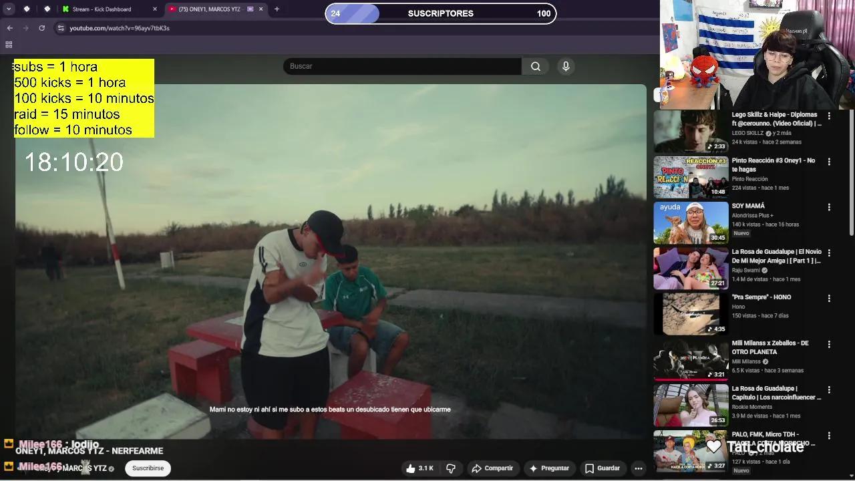Screen dimensions: 855x481
Task: Click video title ONEY1, MARCOS YTZ - NERFEARME
Action: [x=90, y=451]
